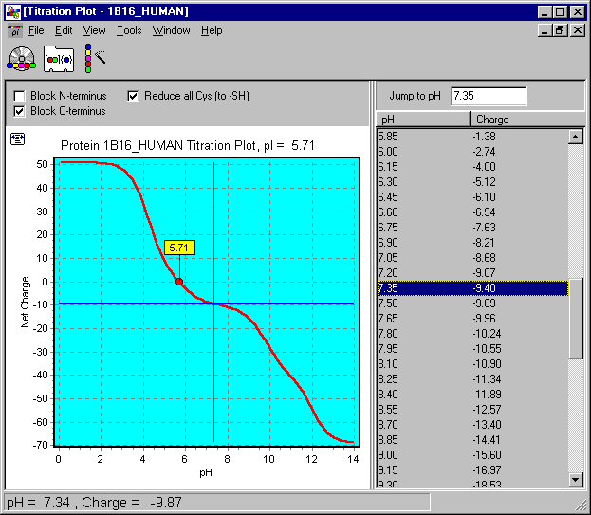
Task: Select the row with pH 7.65
Action: coord(472,319)
